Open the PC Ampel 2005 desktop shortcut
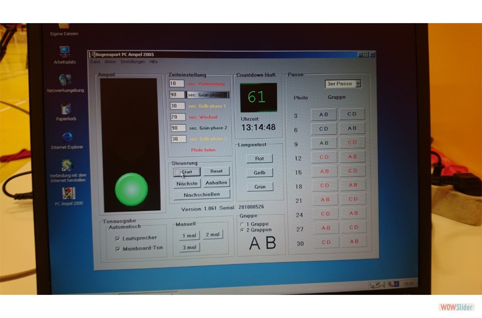Image resolution: width=482 pixels, height=318 pixels. click(69, 194)
